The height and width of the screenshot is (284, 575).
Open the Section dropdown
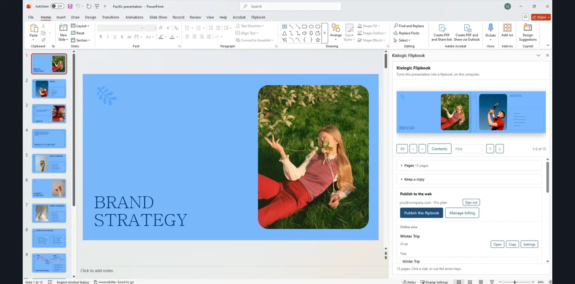point(80,40)
